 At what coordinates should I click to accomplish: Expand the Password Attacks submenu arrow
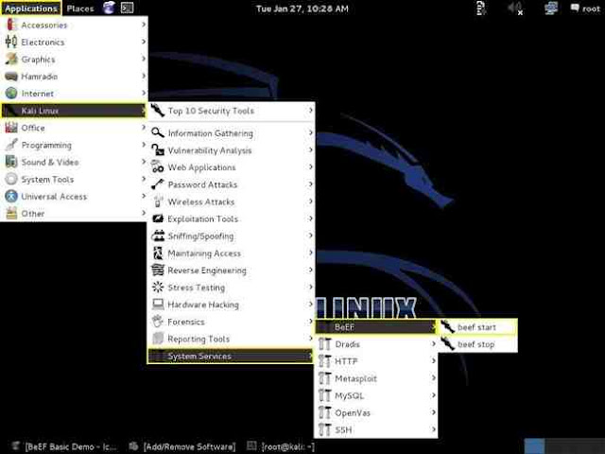click(311, 184)
